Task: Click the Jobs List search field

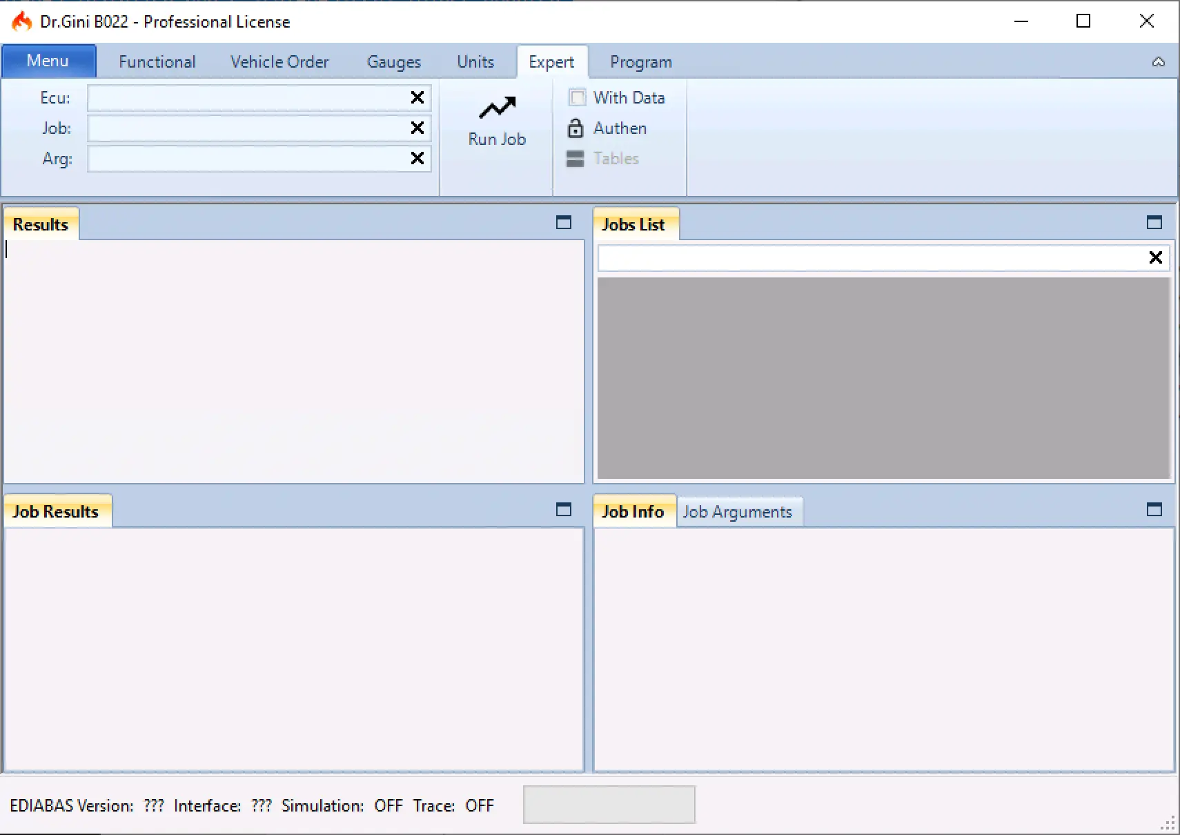Action: [x=869, y=258]
